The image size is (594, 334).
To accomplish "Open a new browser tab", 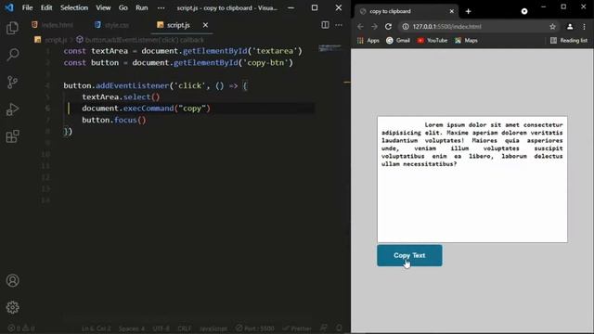I will coord(468,11).
